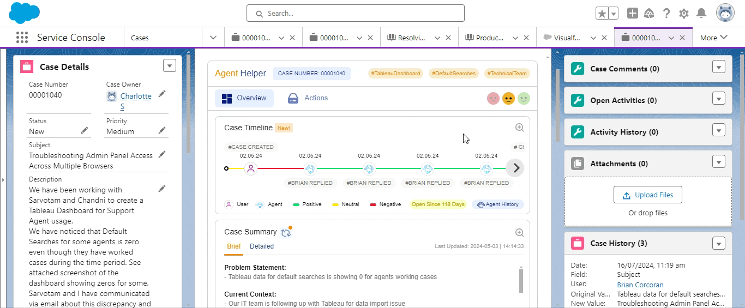745x308 pixels.
Task: Expand the Case Comments dropdown menu
Action: 718,67
